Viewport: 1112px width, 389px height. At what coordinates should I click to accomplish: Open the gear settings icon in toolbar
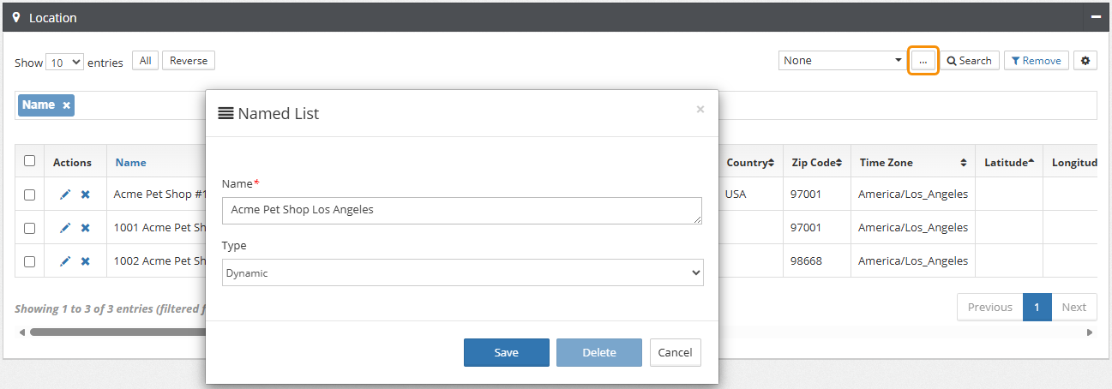[1085, 61]
